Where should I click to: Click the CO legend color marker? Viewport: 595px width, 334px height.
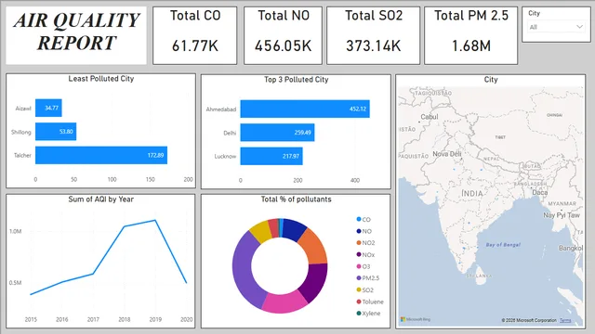point(359,219)
